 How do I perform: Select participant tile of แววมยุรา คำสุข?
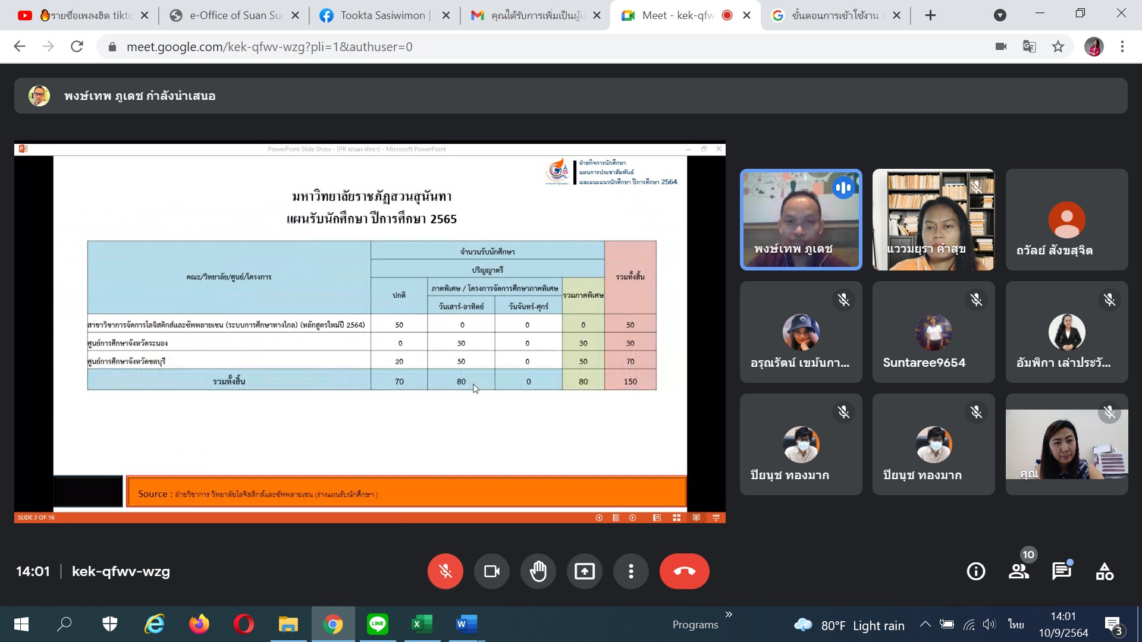[x=933, y=219]
